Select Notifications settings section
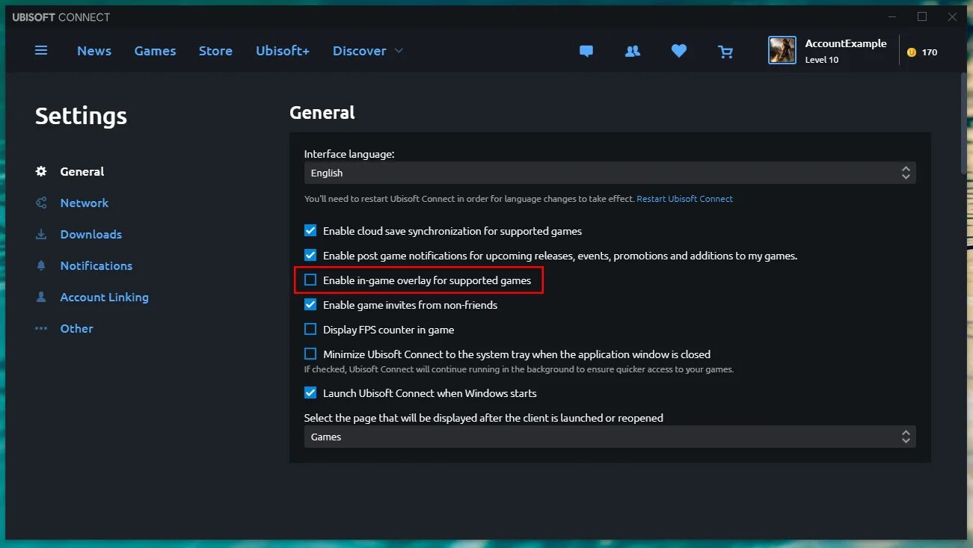Screen dimensions: 973x548 96,265
